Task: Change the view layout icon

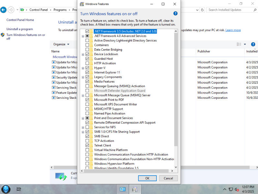Action: 239,44
